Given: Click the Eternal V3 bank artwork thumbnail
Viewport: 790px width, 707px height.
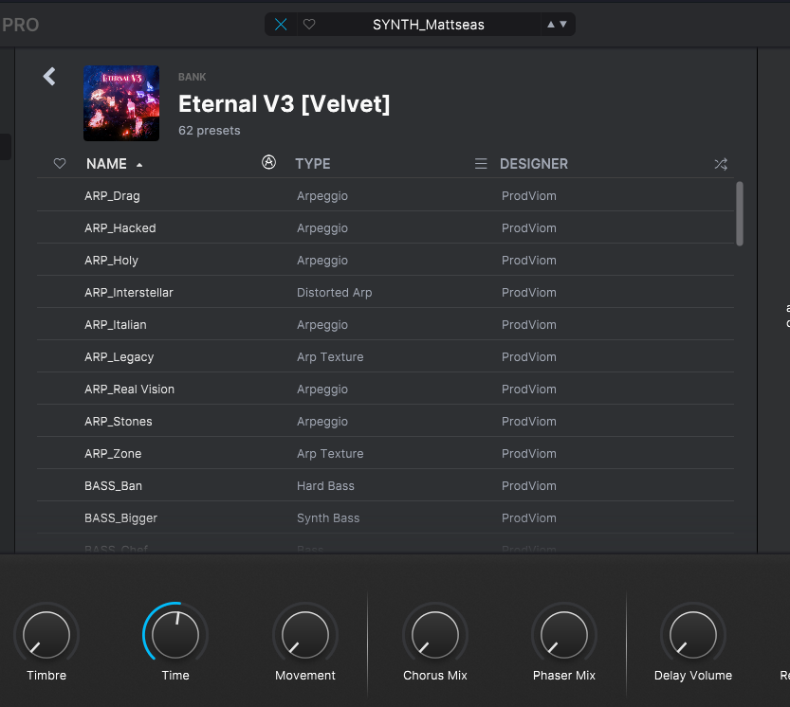Looking at the screenshot, I should point(121,103).
